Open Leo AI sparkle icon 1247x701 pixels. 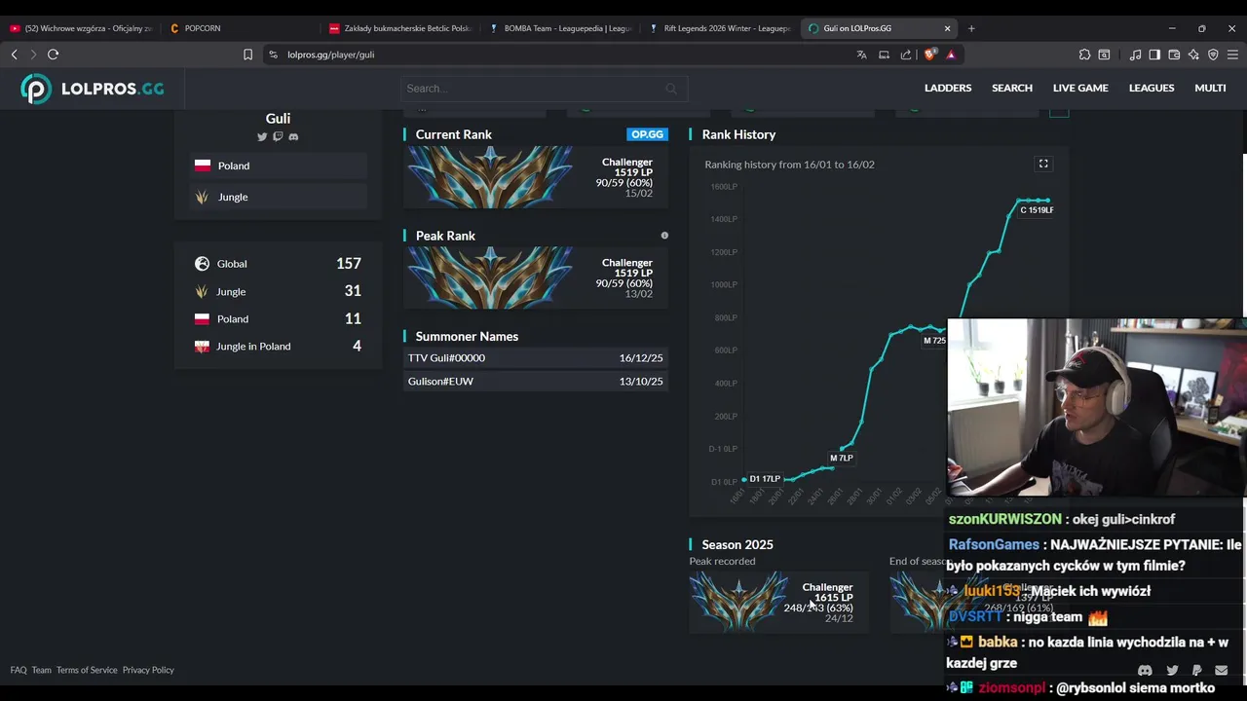(1193, 55)
